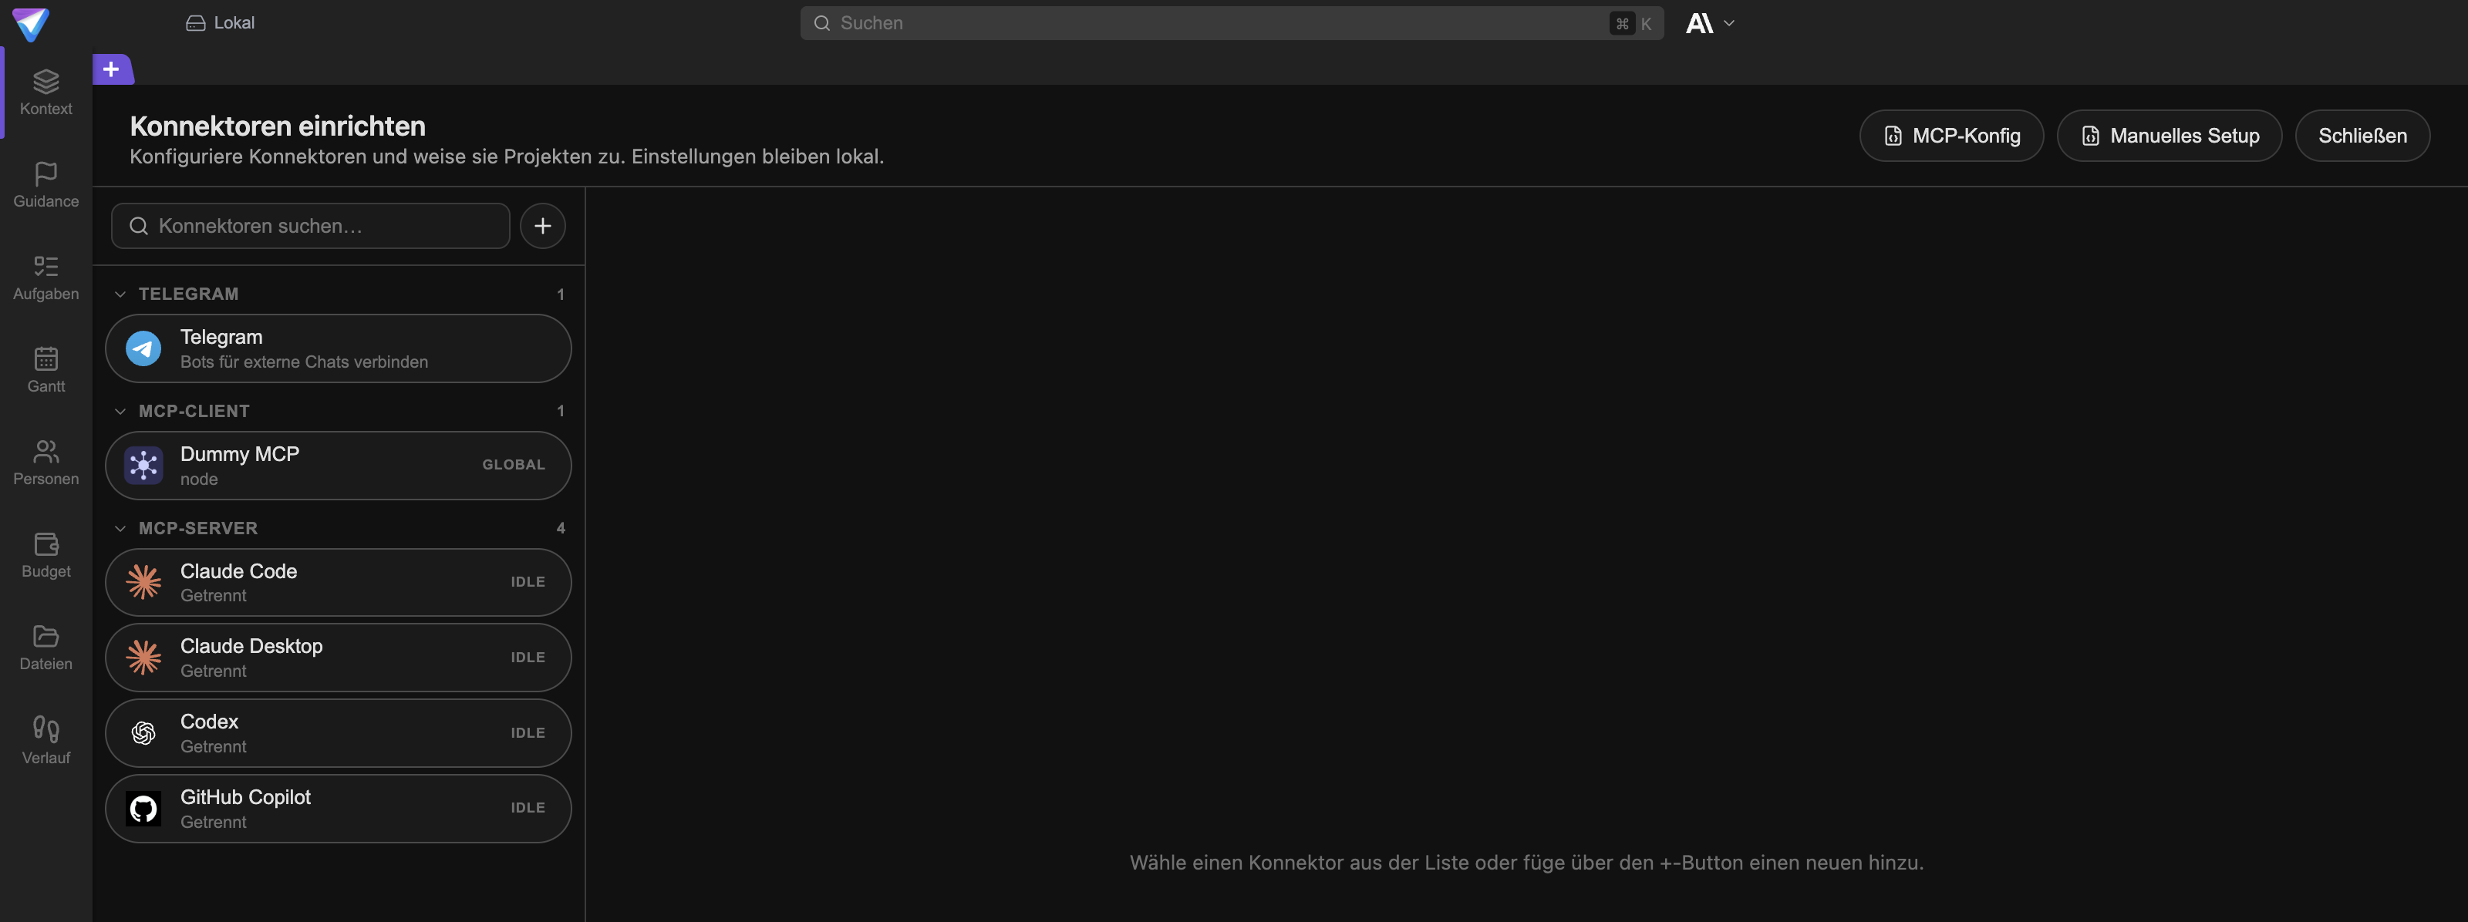Collapse the TELEGRAM group chevron
Viewport: 2468px width, 922px height.
(x=120, y=294)
